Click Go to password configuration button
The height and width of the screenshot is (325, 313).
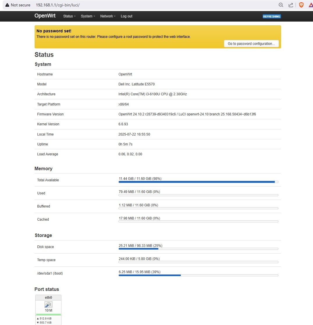click(x=251, y=44)
